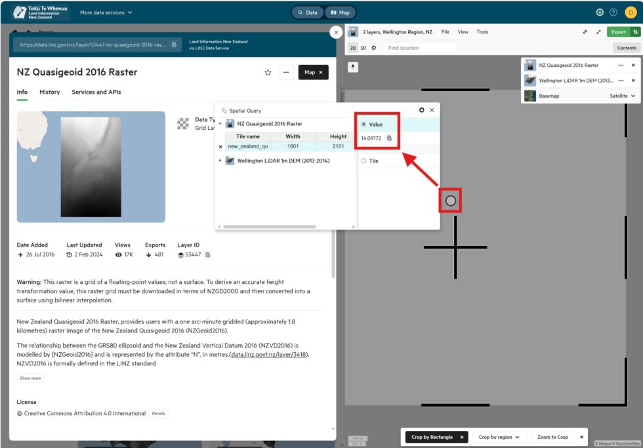Copy the layer URL with clipboard icon

pyautogui.click(x=174, y=45)
